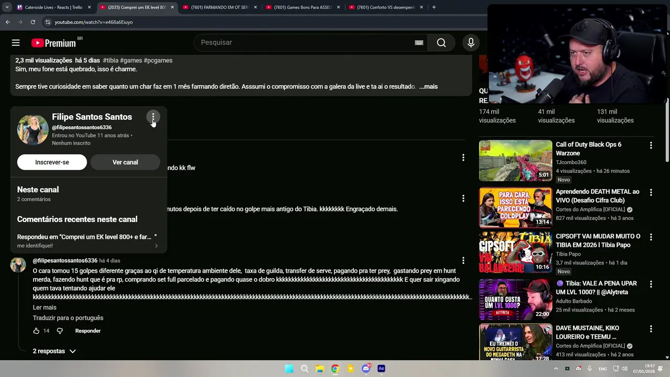Open the Call of Duty Black Ops 6 thumbnail

coord(516,160)
